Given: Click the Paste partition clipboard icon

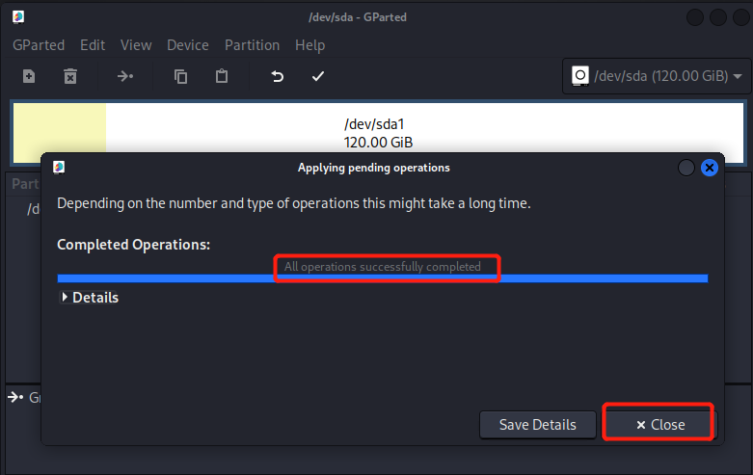Looking at the screenshot, I should tap(222, 76).
